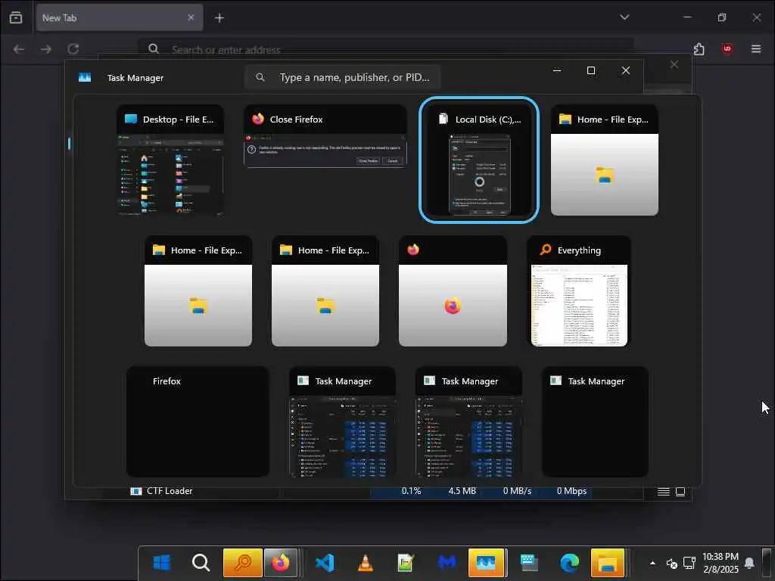Viewport: 775px width, 581px height.
Task: Open notifications bell icon
Action: point(749,563)
